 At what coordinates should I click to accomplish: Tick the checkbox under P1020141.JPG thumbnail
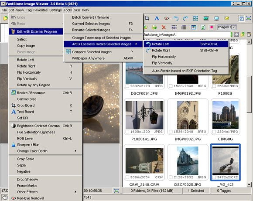tap(127, 132)
